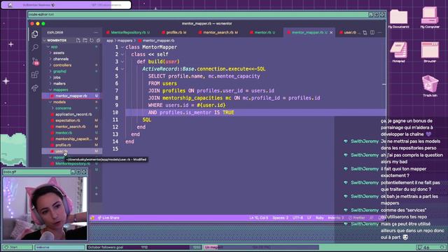This screenshot has height=252, width=448.
Task: Open MentorRepository.rb in the file tree
Action: click(71, 164)
